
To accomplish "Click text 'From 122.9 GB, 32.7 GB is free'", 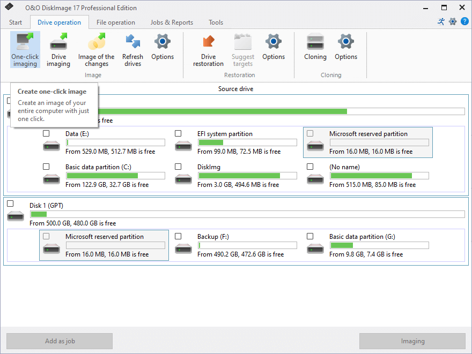I will pos(107,185).
